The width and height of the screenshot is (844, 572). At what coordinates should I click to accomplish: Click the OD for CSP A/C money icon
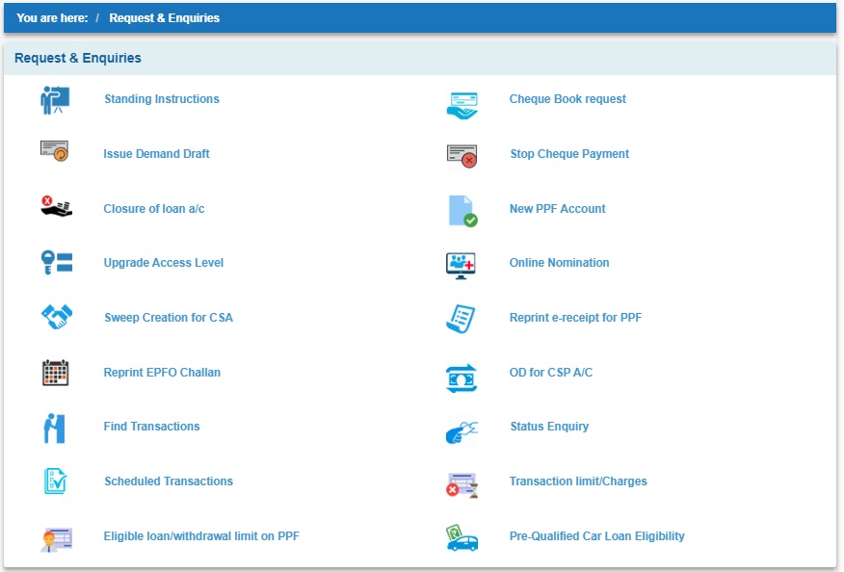point(462,378)
